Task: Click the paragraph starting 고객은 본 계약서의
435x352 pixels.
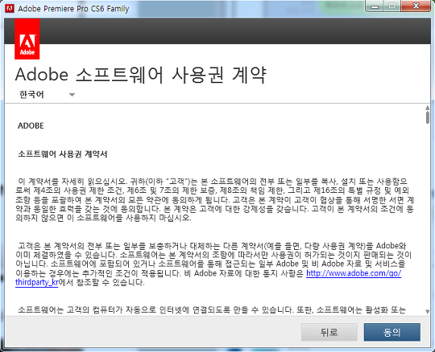Action: 213,264
